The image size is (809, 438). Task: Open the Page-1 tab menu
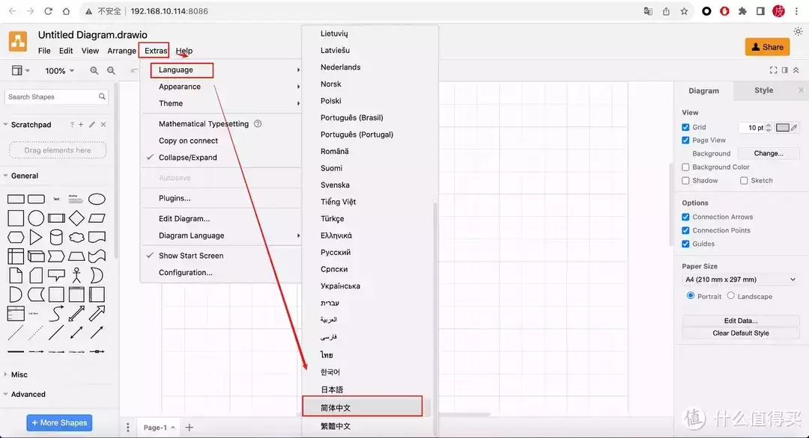click(159, 428)
